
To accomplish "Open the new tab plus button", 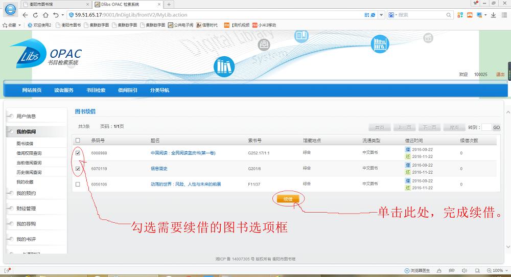I will (169, 4).
